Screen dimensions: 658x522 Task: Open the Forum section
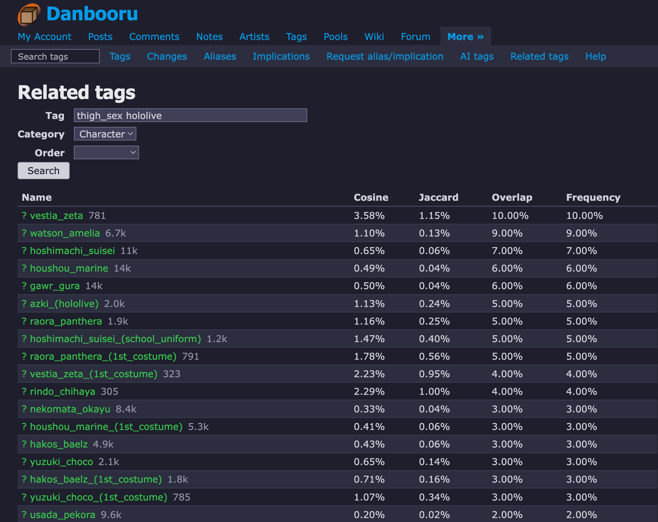pyautogui.click(x=415, y=37)
